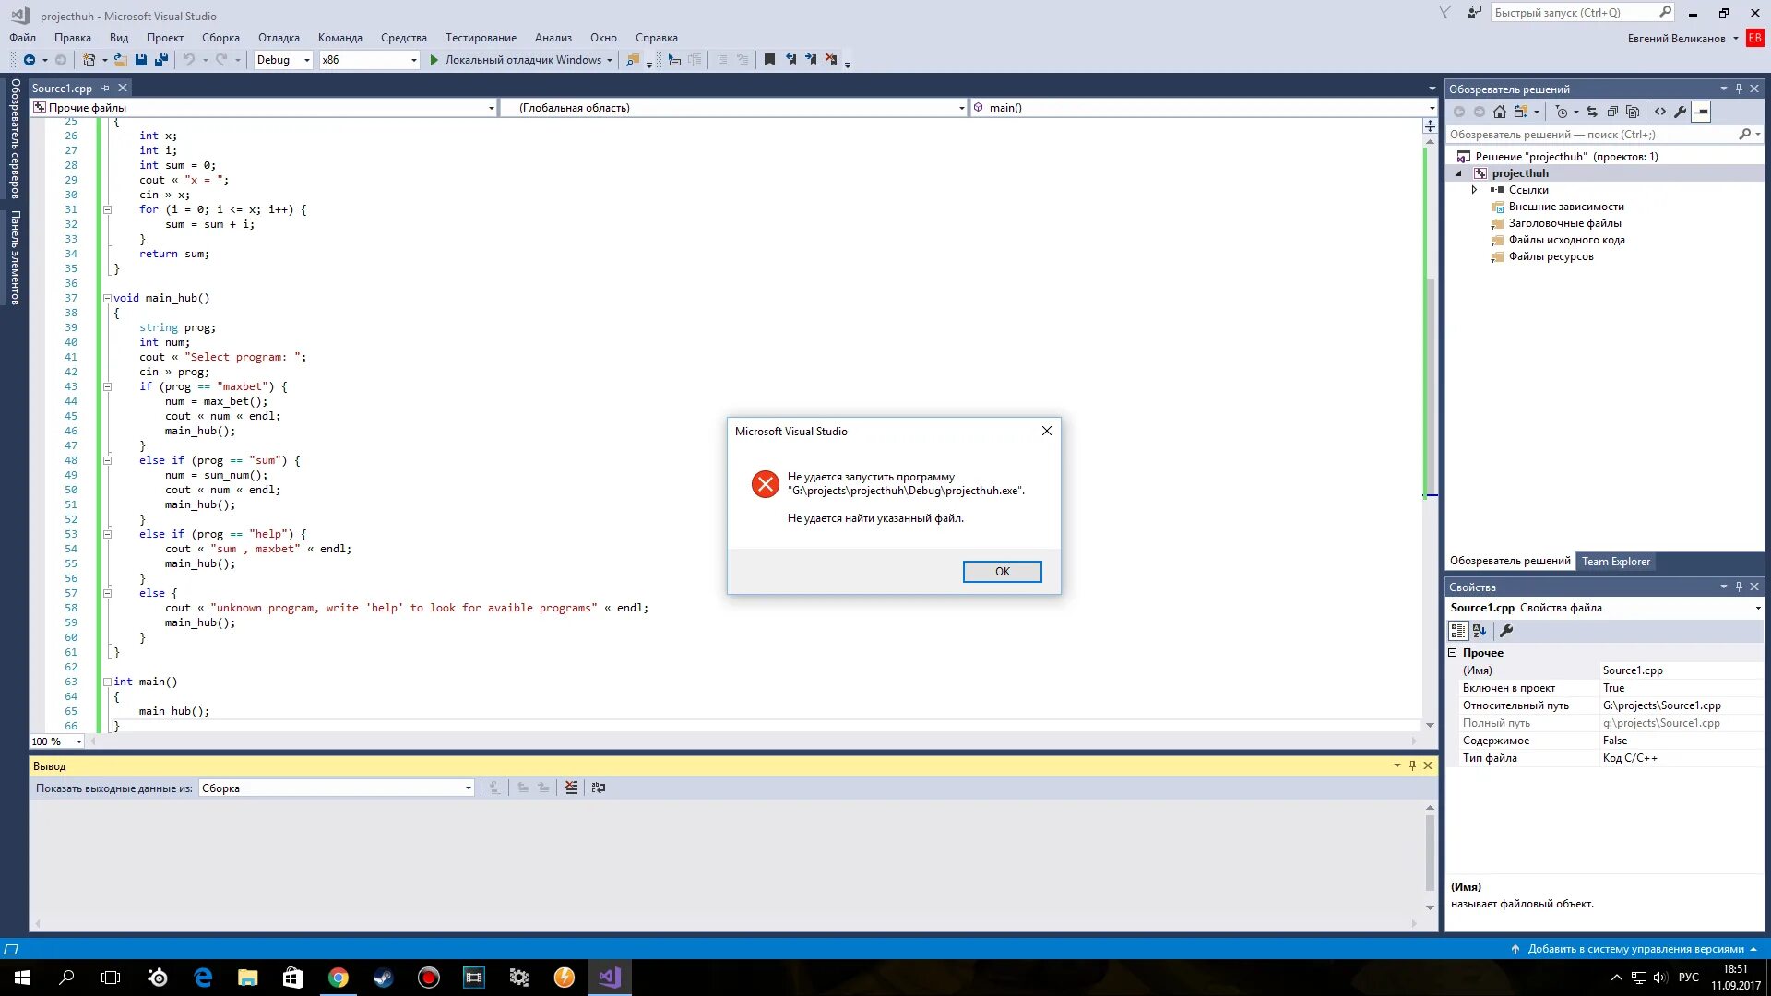The height and width of the screenshot is (996, 1771).
Task: Click the new project toolbar icon
Action: click(x=89, y=60)
